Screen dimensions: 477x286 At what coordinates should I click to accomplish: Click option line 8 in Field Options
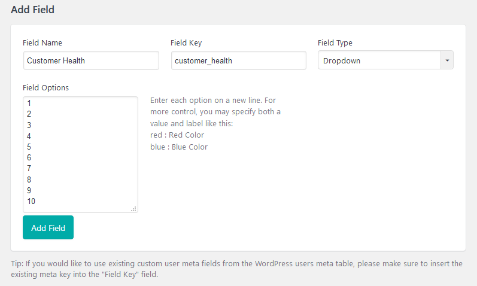29,179
